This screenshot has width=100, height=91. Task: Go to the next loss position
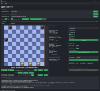click(31, 73)
